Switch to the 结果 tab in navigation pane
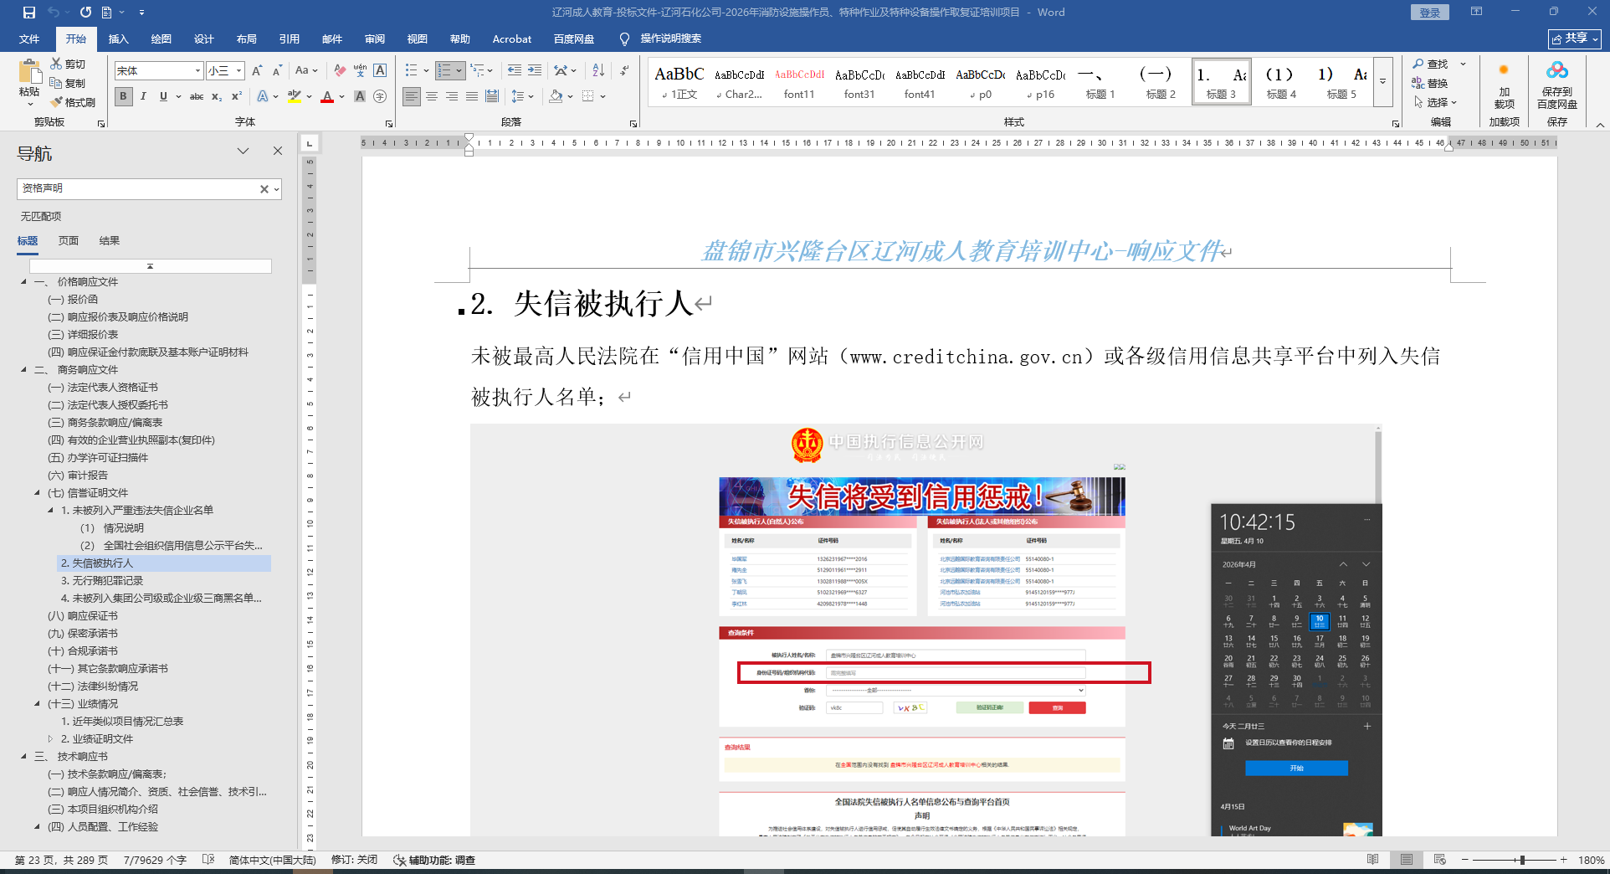Image resolution: width=1610 pixels, height=874 pixels. 110,240
